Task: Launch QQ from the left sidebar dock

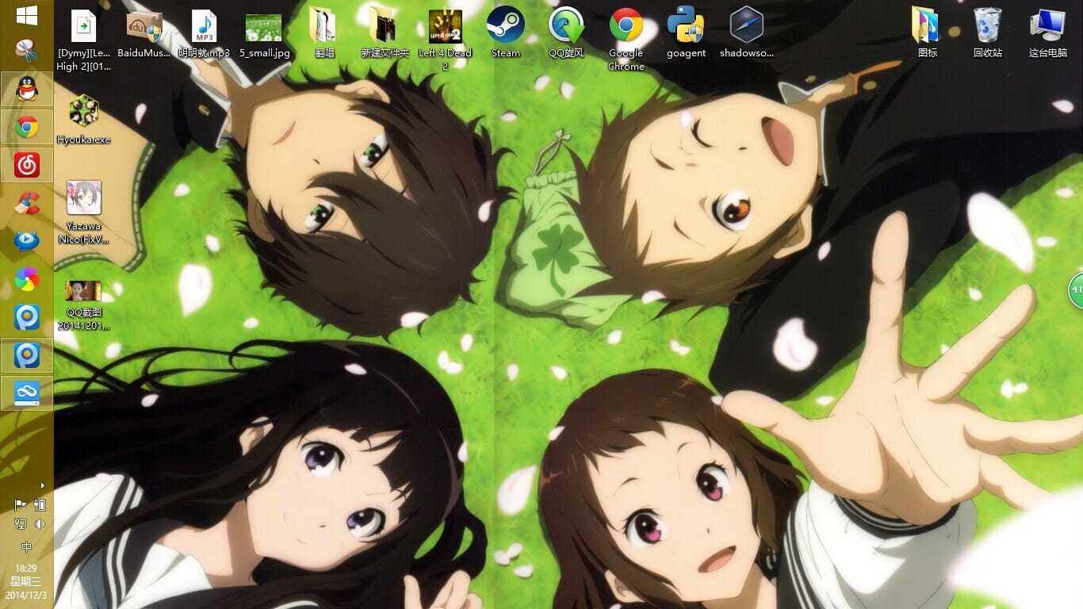Action: [x=28, y=89]
